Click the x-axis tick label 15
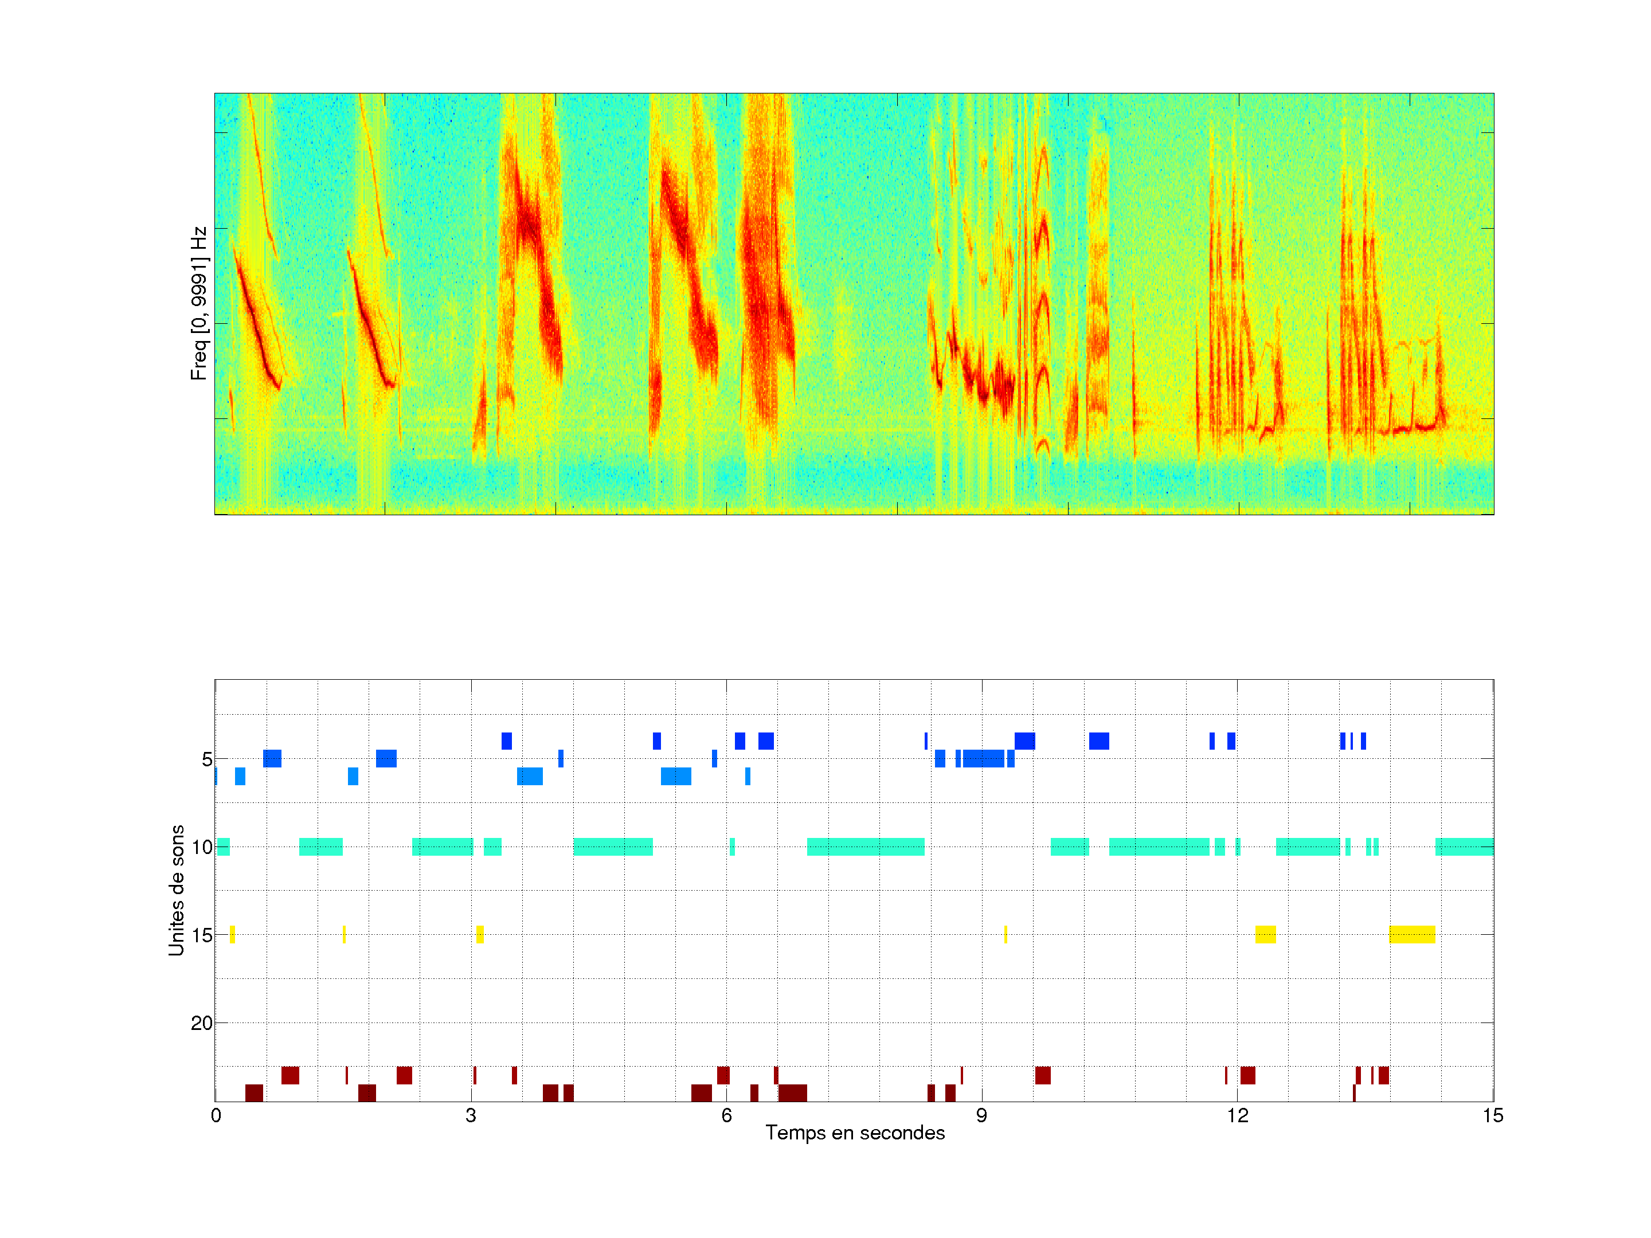Screen dimensions: 1651x1238 (x=1492, y=1115)
